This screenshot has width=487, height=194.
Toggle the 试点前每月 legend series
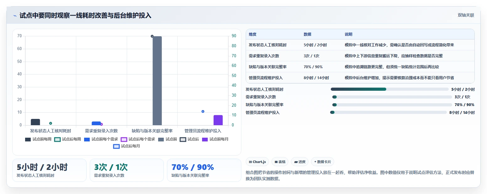point(215,139)
